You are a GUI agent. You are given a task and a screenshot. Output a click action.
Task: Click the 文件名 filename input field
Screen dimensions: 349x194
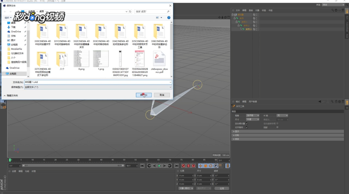click(x=98, y=82)
